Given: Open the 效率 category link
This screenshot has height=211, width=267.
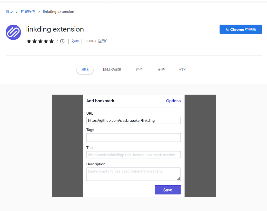Looking at the screenshot, I should tap(75, 41).
